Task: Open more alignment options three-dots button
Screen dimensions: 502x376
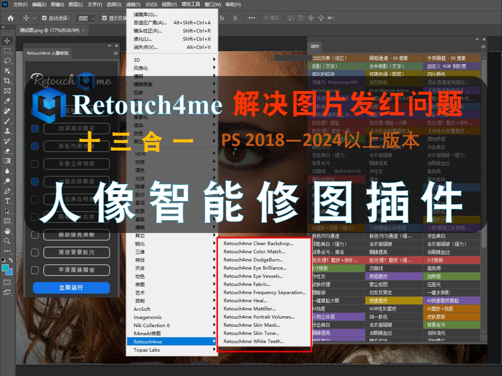Action: pos(252,18)
